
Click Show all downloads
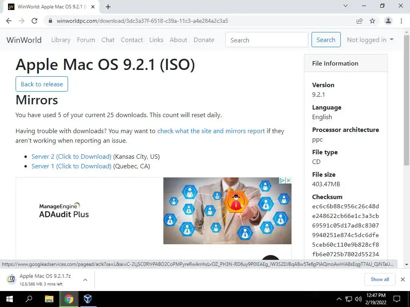[x=380, y=279]
